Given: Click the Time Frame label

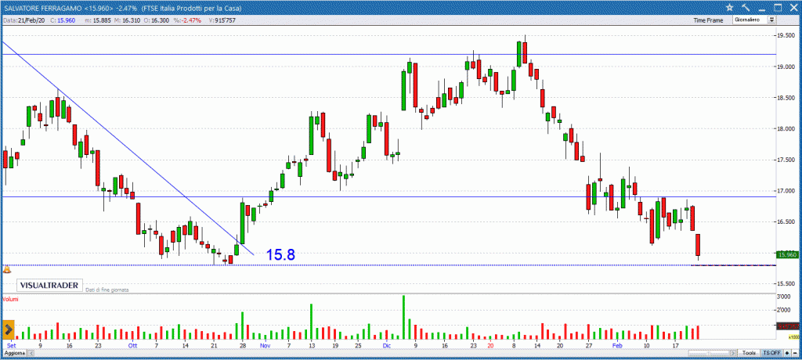Looking at the screenshot, I should click(x=708, y=20).
